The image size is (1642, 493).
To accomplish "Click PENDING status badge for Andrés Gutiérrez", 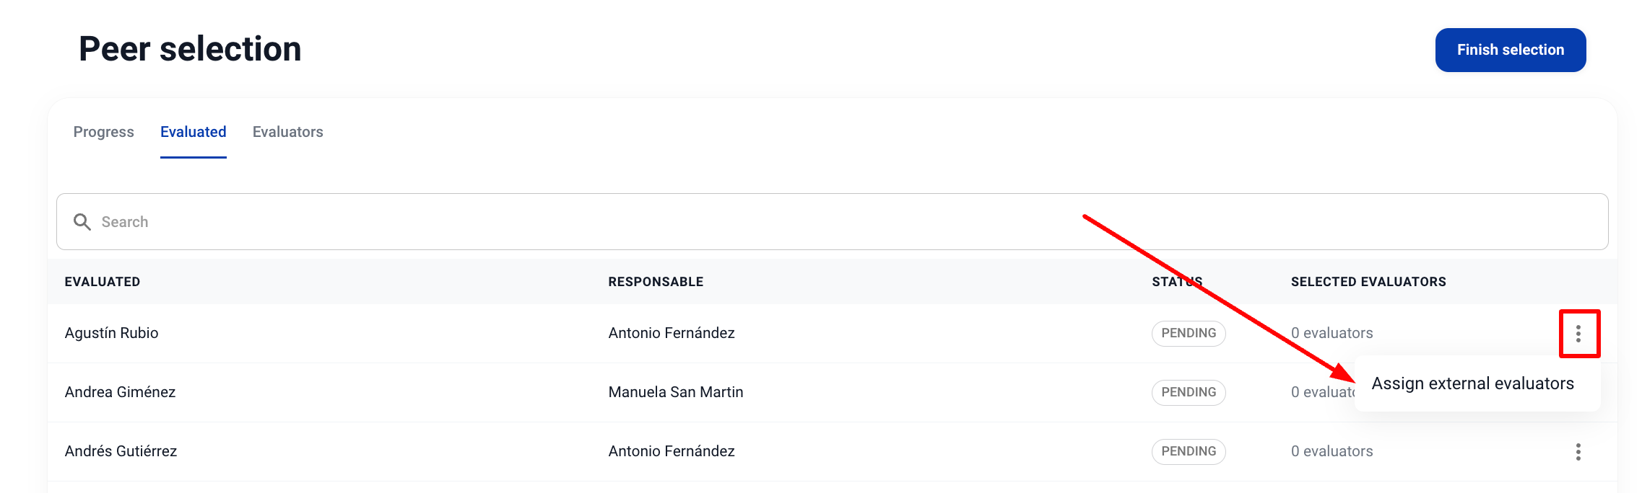I will click(x=1188, y=451).
